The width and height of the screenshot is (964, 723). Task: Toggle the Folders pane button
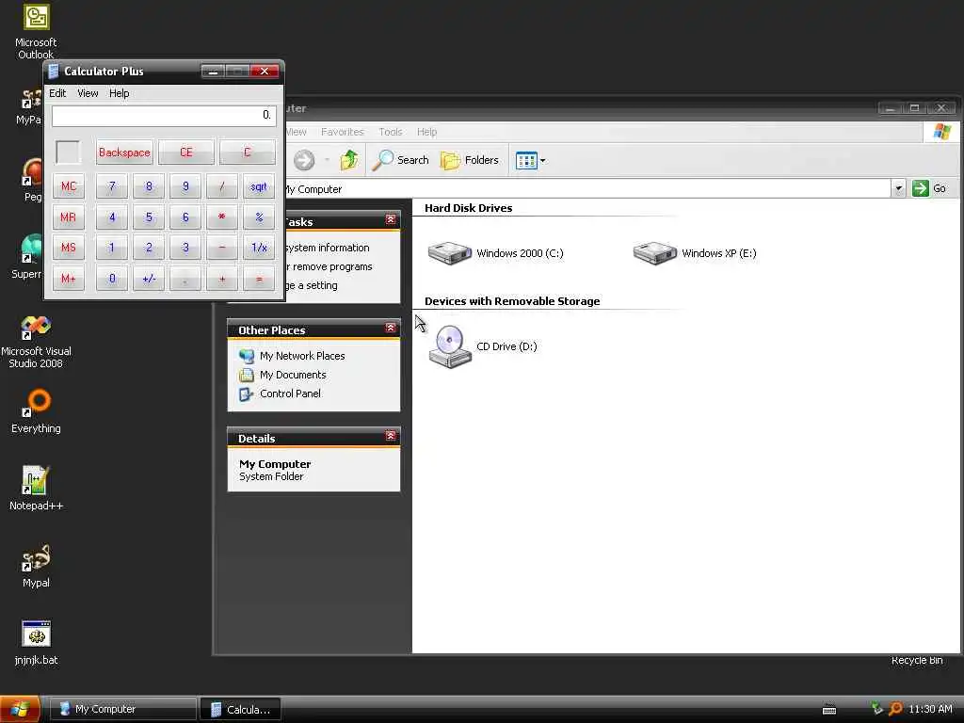point(470,160)
